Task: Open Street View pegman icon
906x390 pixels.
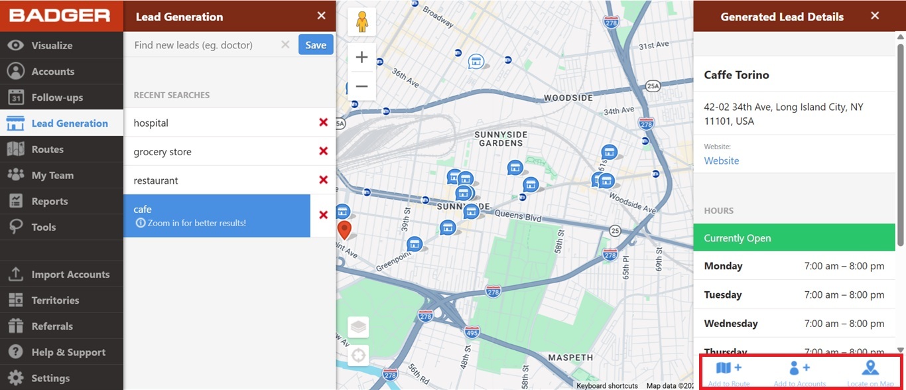Action: (x=361, y=22)
